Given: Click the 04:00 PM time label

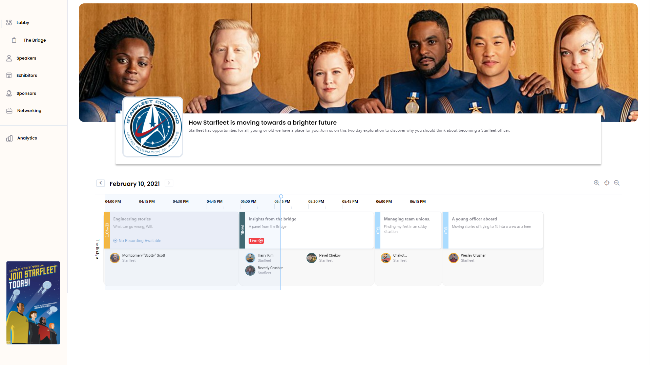Looking at the screenshot, I should click(113, 201).
